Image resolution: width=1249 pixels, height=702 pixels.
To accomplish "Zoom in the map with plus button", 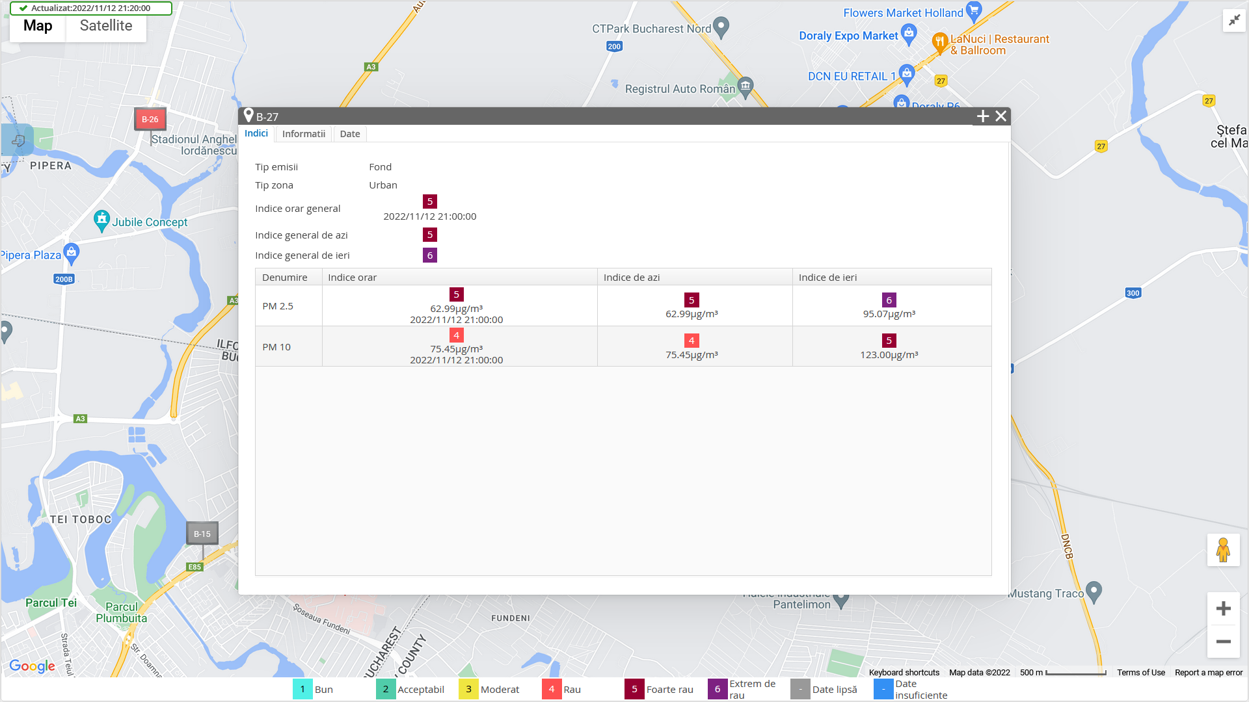I will (x=1223, y=608).
